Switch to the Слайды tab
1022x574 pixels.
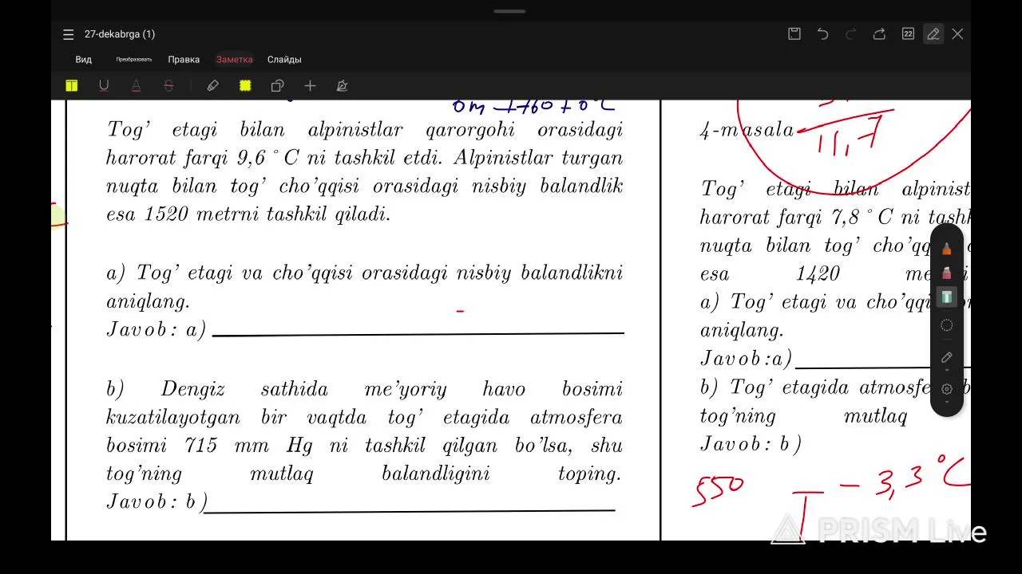[284, 60]
